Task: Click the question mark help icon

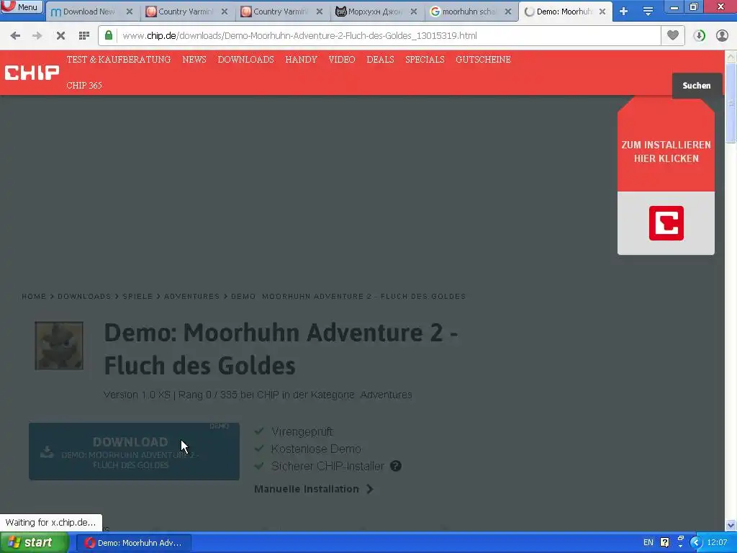Action: pos(396,466)
